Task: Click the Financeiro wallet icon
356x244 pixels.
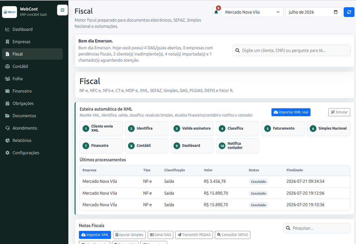Action: 7,91
